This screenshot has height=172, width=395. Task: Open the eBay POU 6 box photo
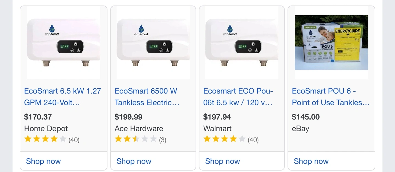(331, 42)
